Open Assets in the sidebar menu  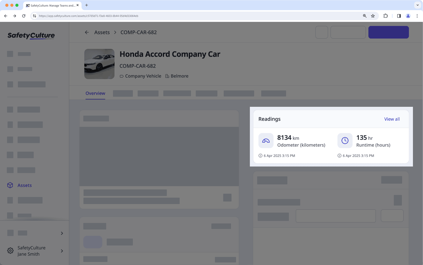(25, 185)
